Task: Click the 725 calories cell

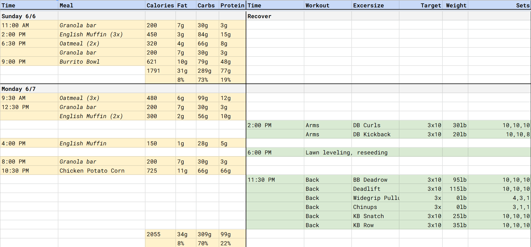Action: point(160,170)
